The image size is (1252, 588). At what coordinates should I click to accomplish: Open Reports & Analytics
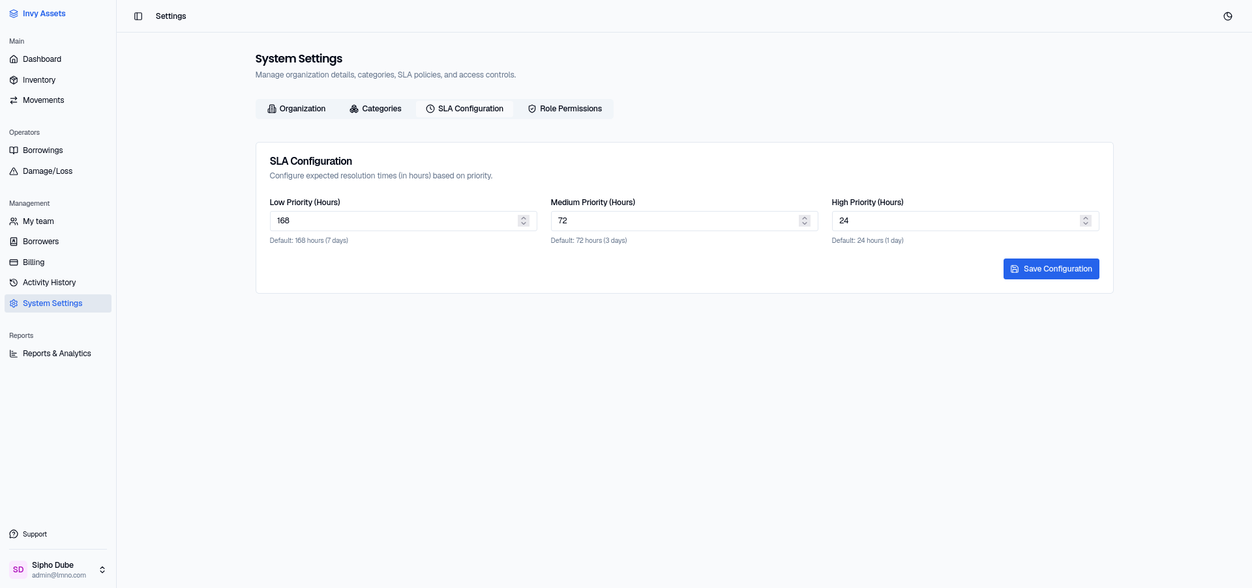pos(58,354)
